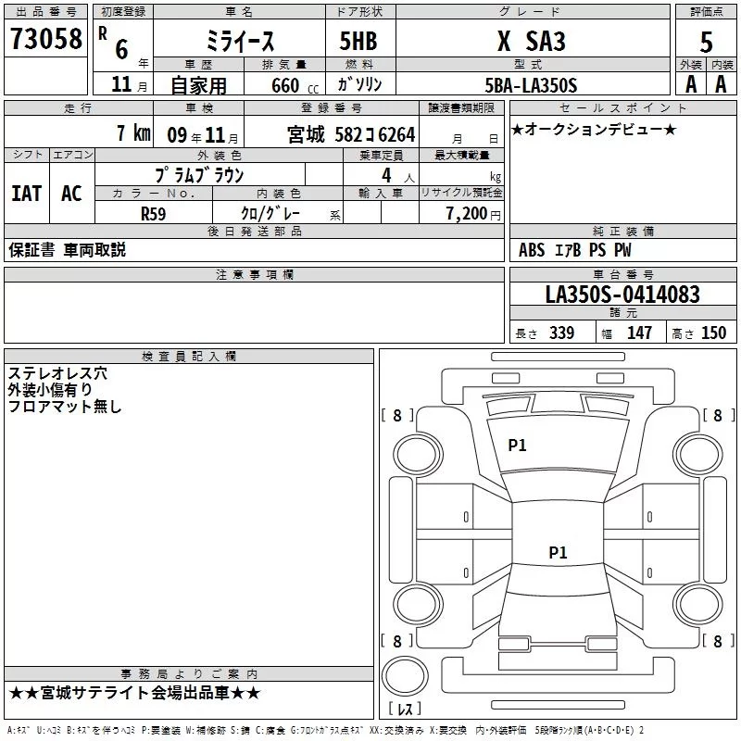The height and width of the screenshot is (741, 741).
Task: Select air conditioner value AC
Action: pos(71,194)
